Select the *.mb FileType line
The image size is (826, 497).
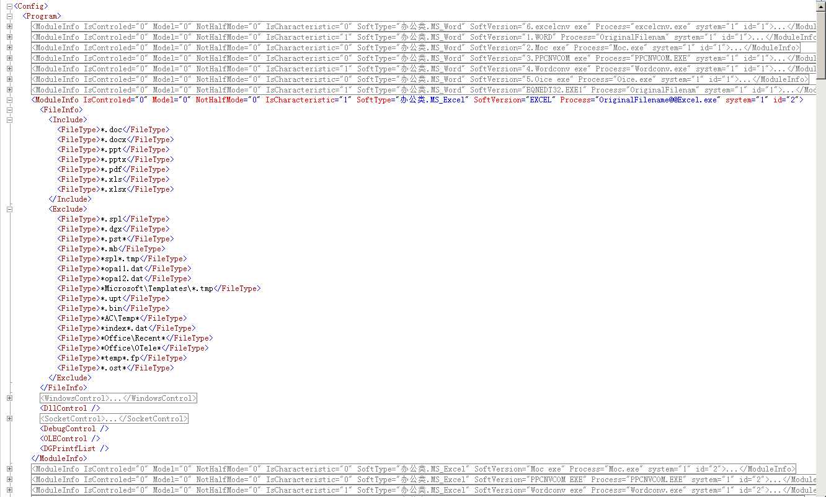pyautogui.click(x=111, y=249)
